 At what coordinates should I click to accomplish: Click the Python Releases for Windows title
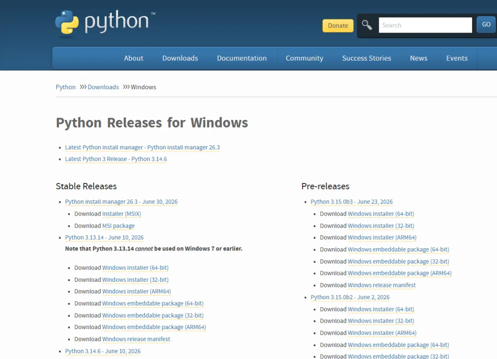click(152, 123)
